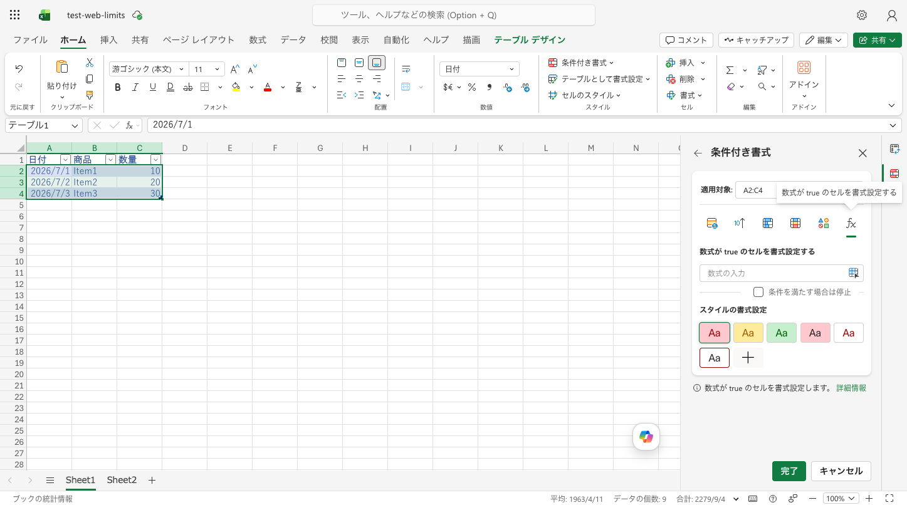The height and width of the screenshot is (505, 907).
Task: Decrease the cell indent
Action: click(x=342, y=95)
